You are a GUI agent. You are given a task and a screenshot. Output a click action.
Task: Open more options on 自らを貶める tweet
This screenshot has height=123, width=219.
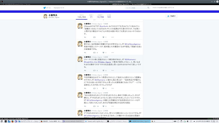click(113, 106)
